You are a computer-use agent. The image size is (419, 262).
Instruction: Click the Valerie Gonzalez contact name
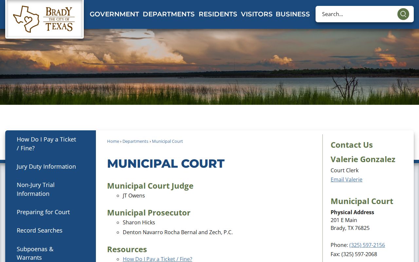pos(363,159)
